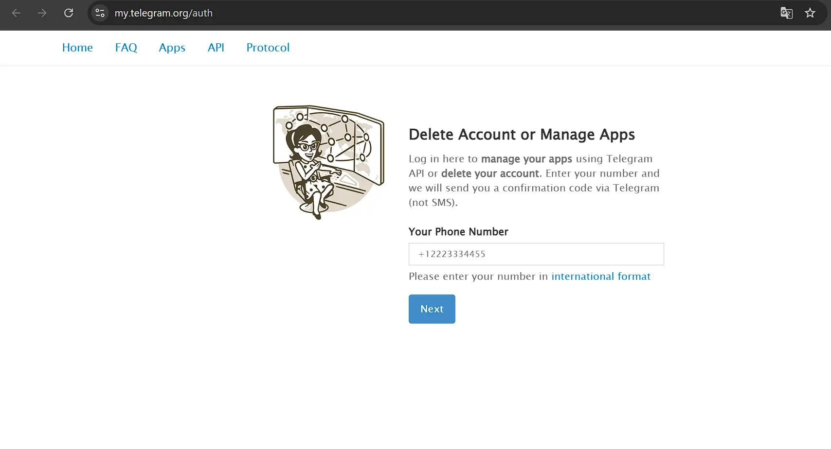Open the Protocol navigation link
The image size is (831, 449).
268,48
